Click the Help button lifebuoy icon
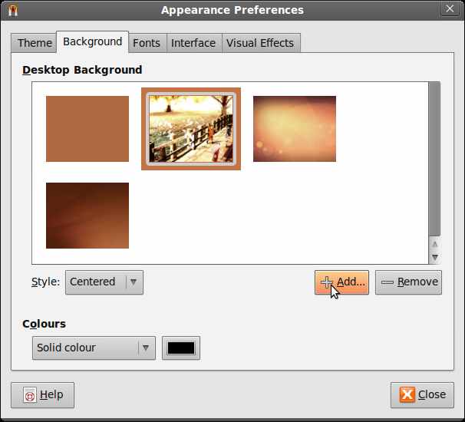This screenshot has height=422, width=465. [30, 395]
